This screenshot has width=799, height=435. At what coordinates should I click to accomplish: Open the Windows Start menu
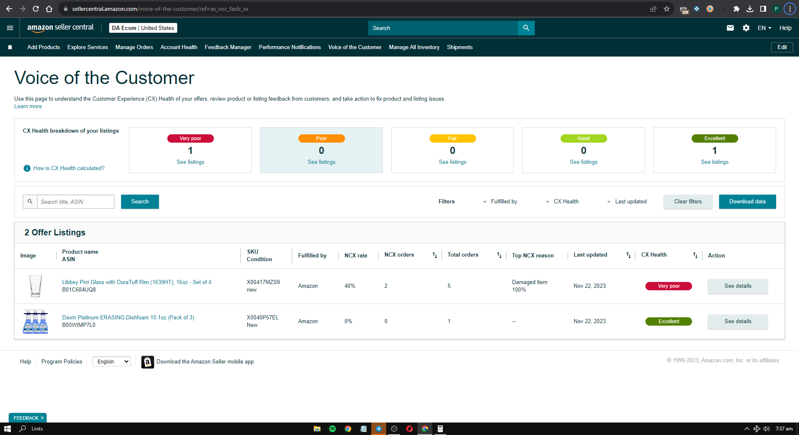tap(7, 429)
